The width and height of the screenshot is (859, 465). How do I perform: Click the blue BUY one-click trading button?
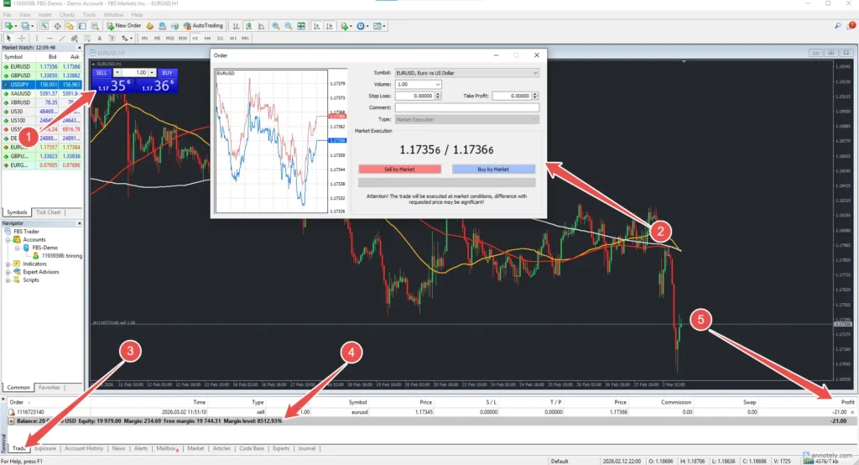[x=166, y=73]
